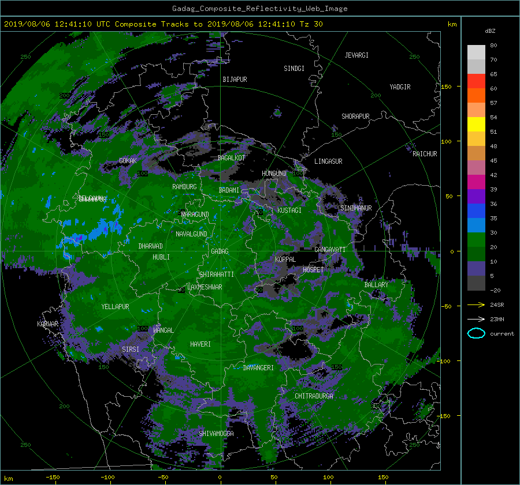Viewport: 520px width, 485px height.
Task: Click the DHARWAD city label
Action: [x=151, y=246]
